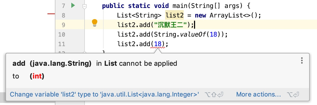Viewport: 317px width, 105px height.
Task: Open the "More actions..." link
Action: tap(258, 94)
